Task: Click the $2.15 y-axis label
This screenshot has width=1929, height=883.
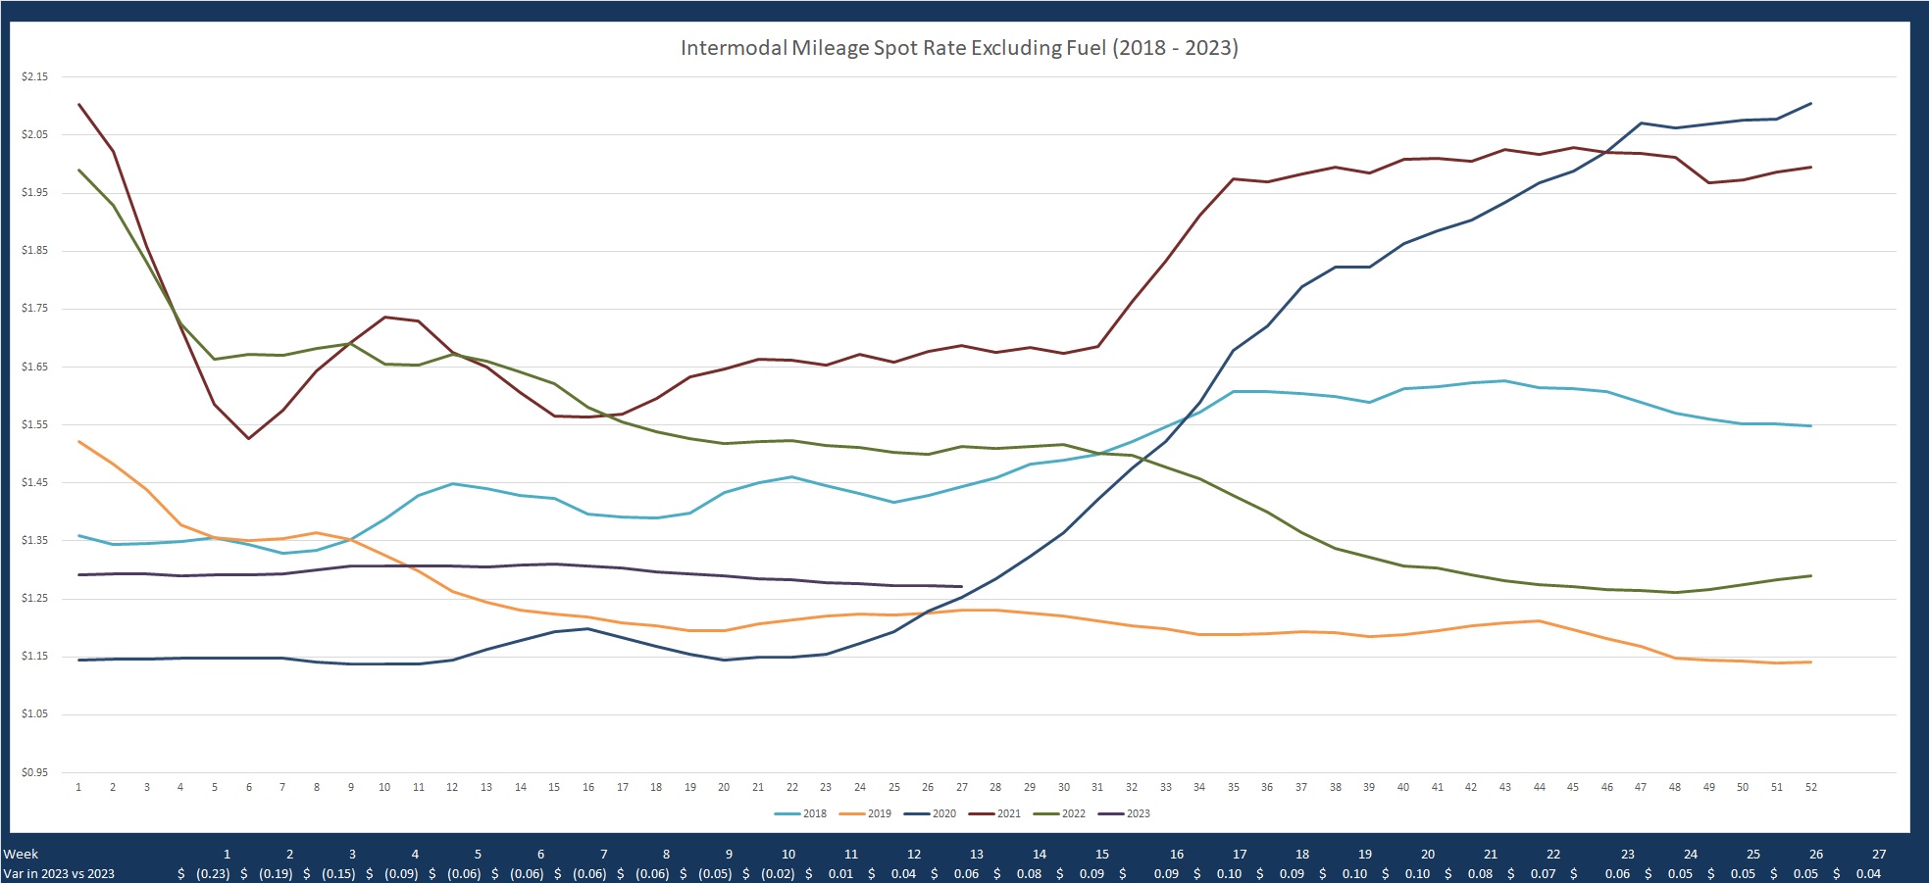Action: tap(34, 76)
